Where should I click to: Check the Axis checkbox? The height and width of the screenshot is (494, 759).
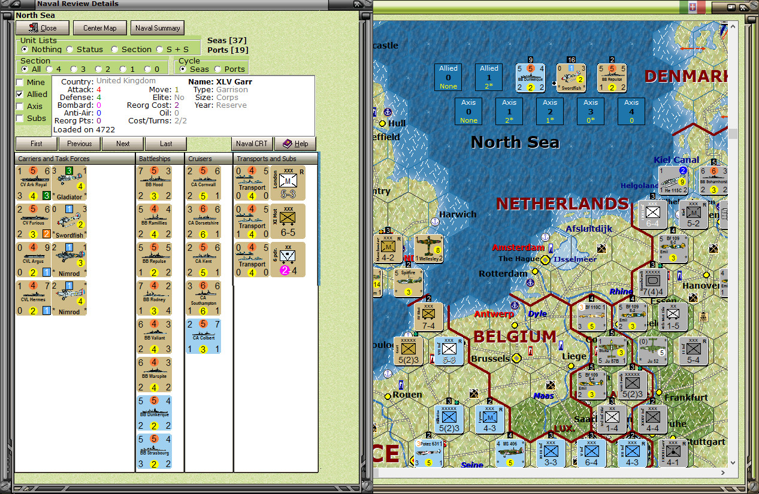tap(20, 106)
